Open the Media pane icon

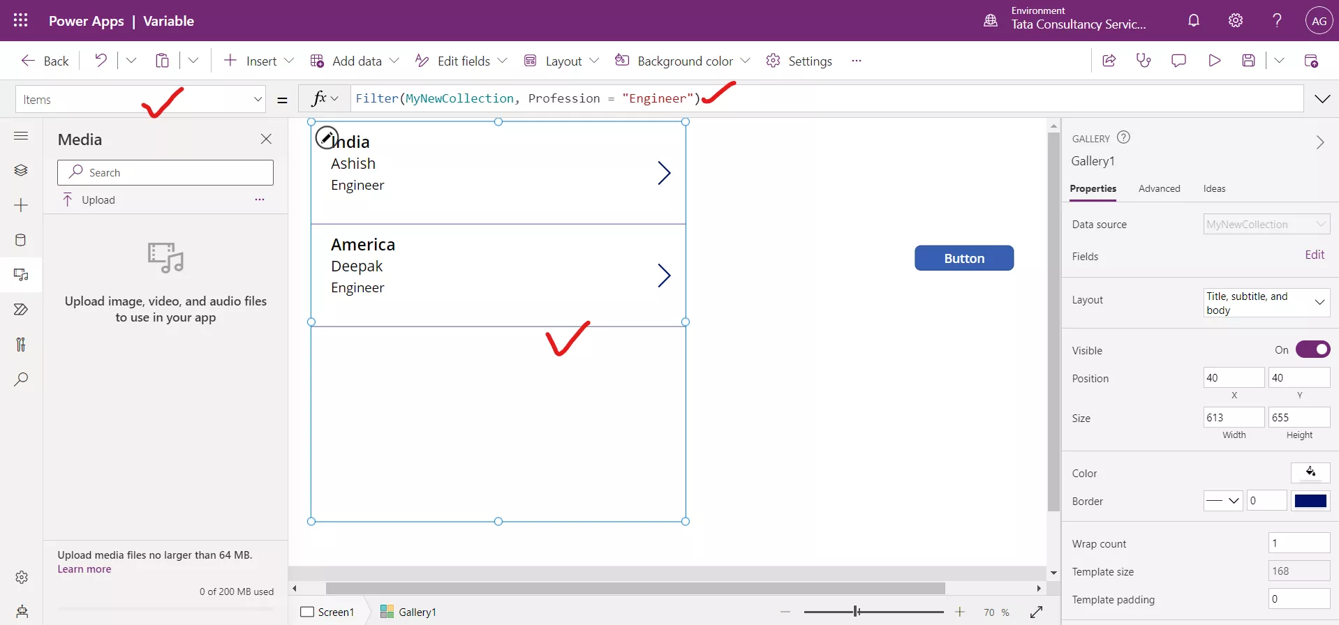[21, 275]
